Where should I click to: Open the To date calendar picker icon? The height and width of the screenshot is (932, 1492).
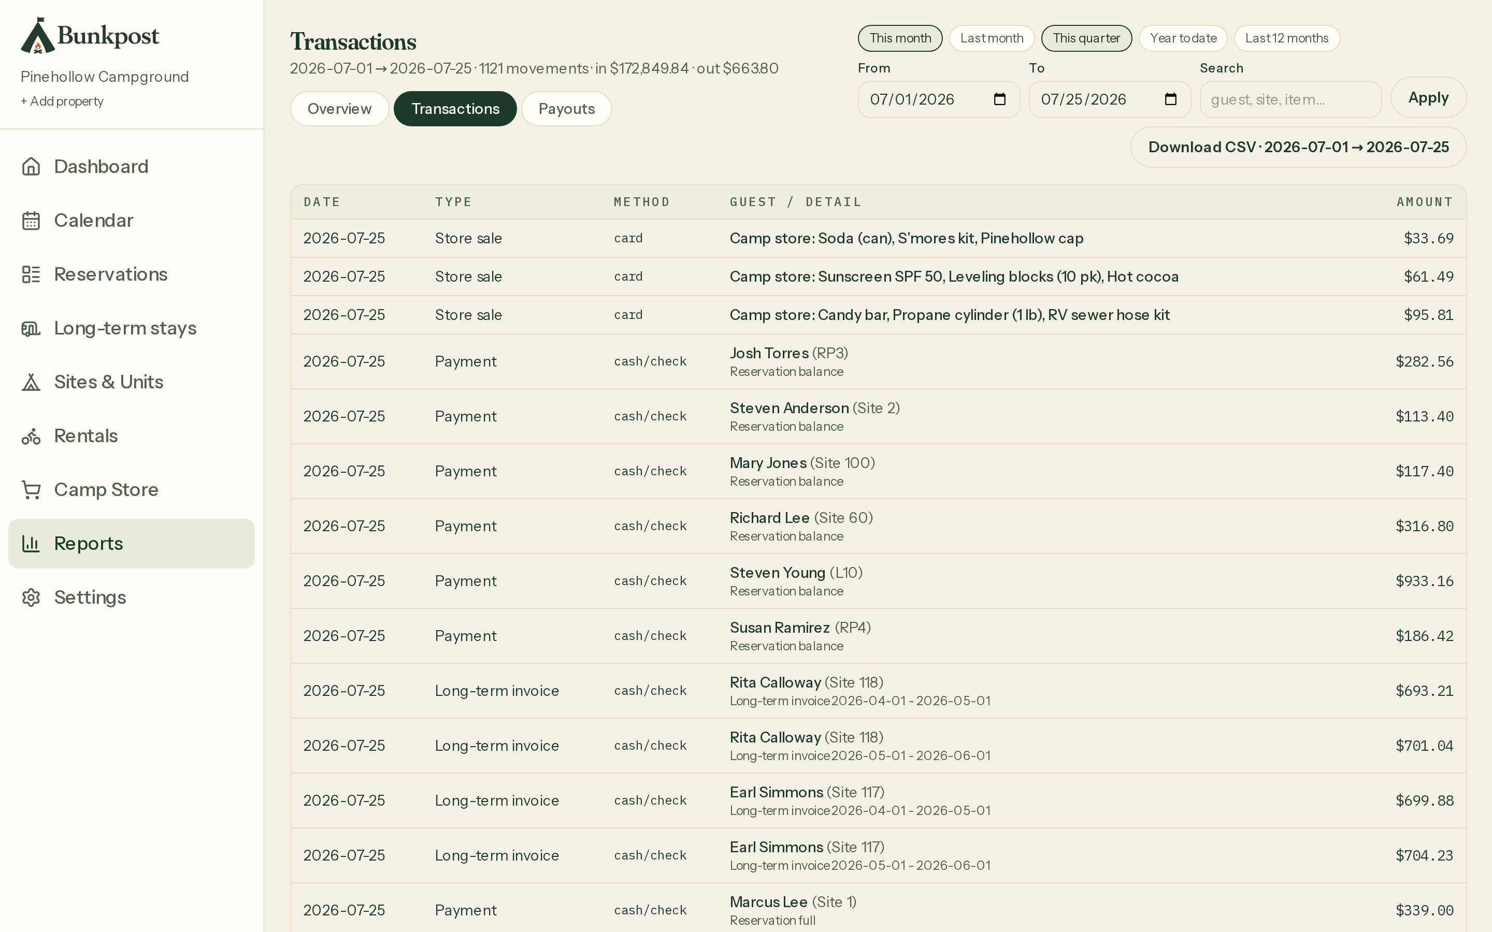[1171, 99]
